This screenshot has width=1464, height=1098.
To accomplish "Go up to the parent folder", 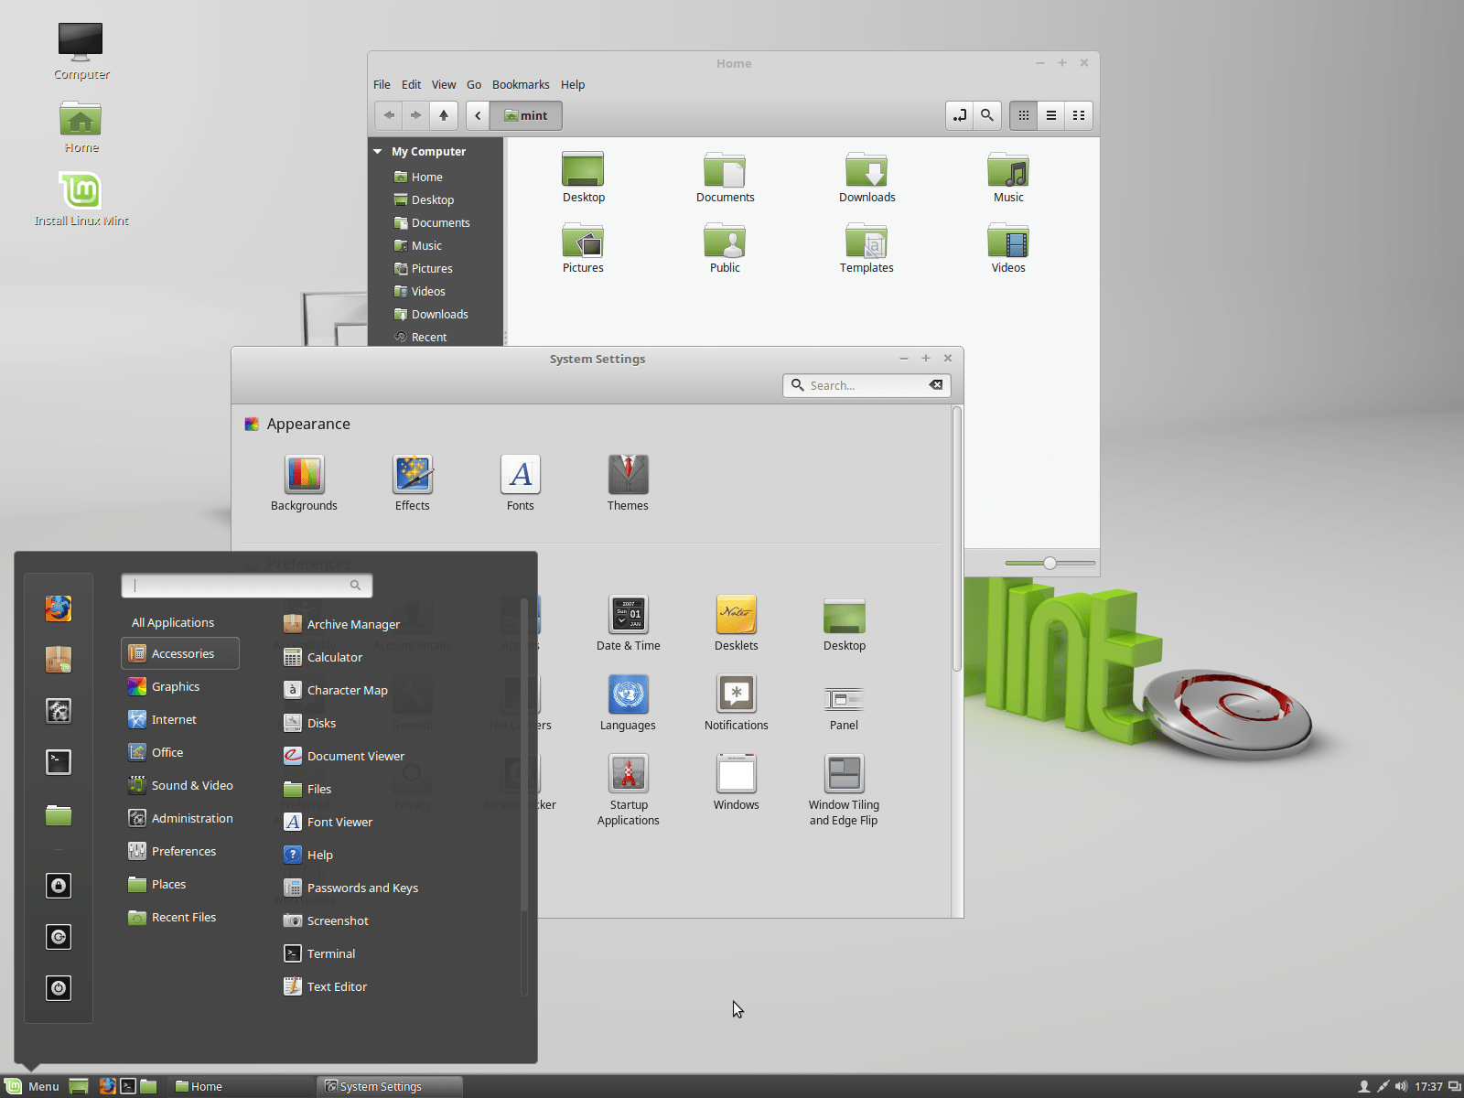I will tap(444, 115).
